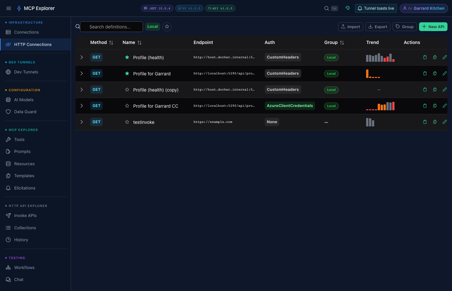The width and height of the screenshot is (452, 291).
Task: Open AI Models configuration
Action: [35, 100]
